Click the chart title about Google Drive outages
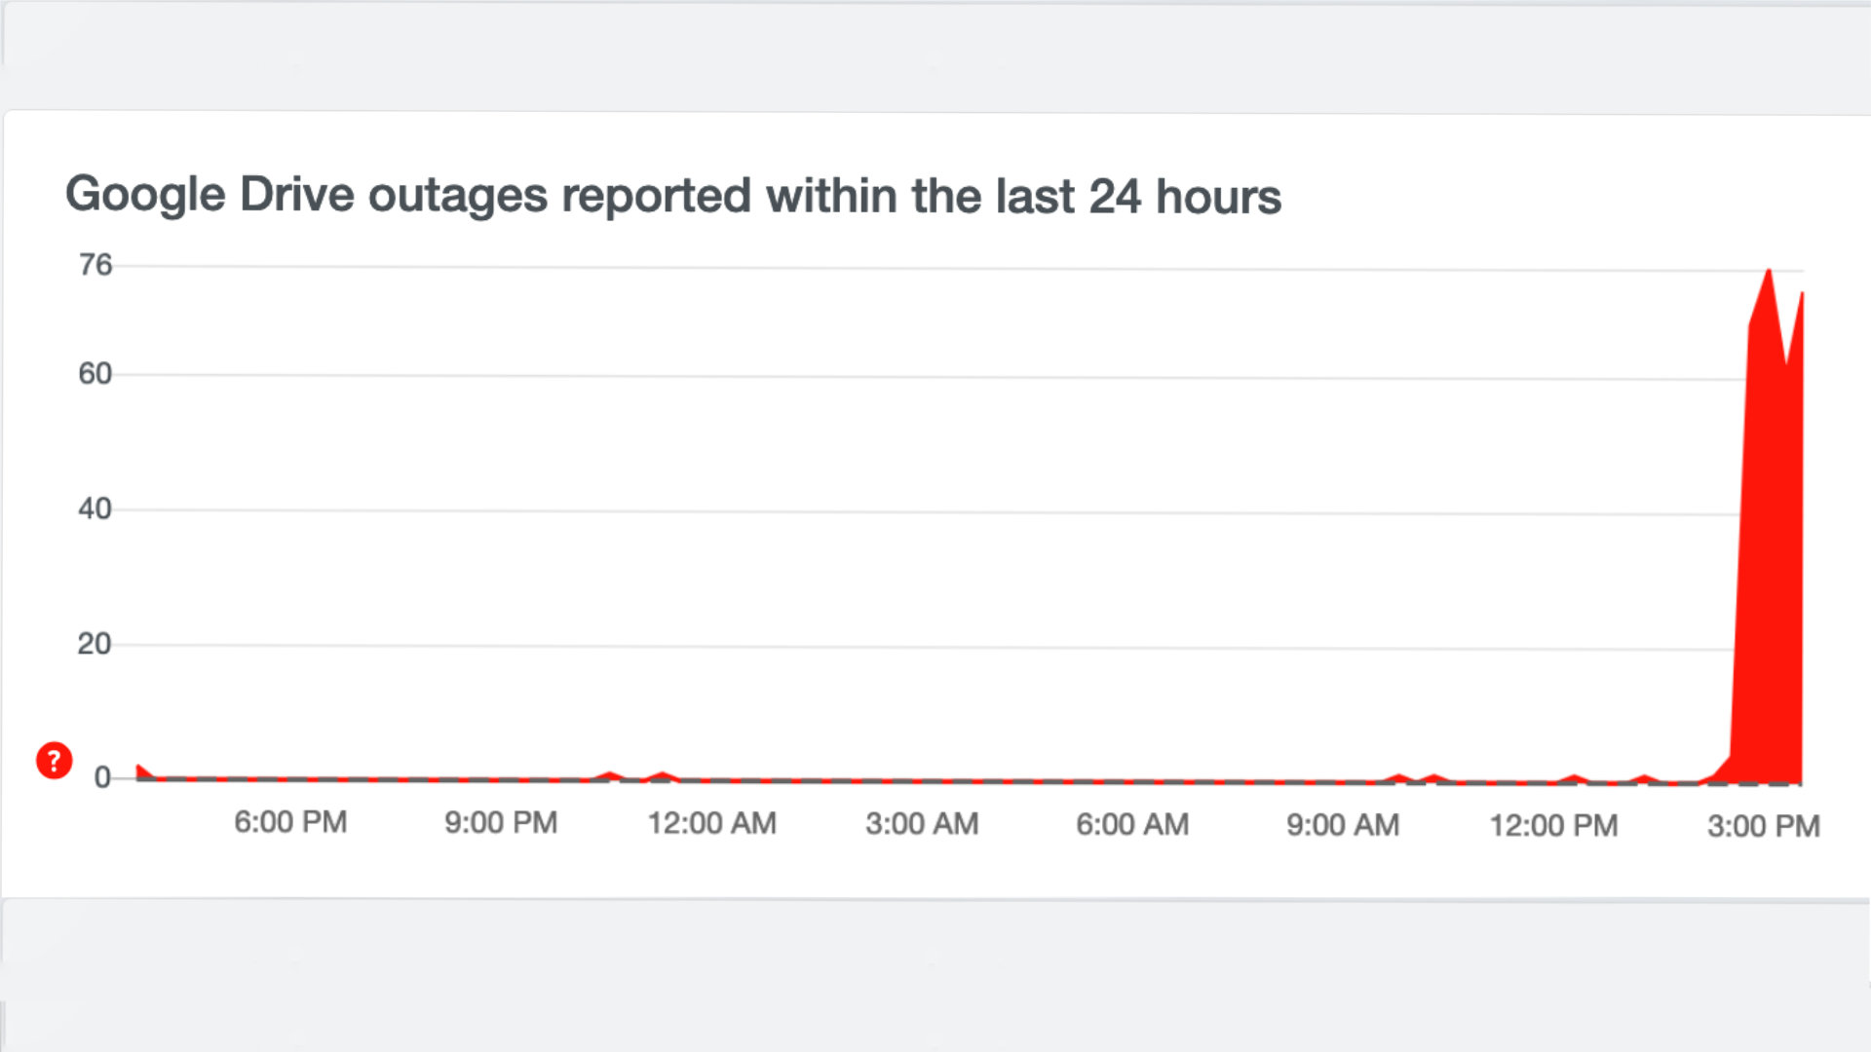The image size is (1871, 1052). 672,195
